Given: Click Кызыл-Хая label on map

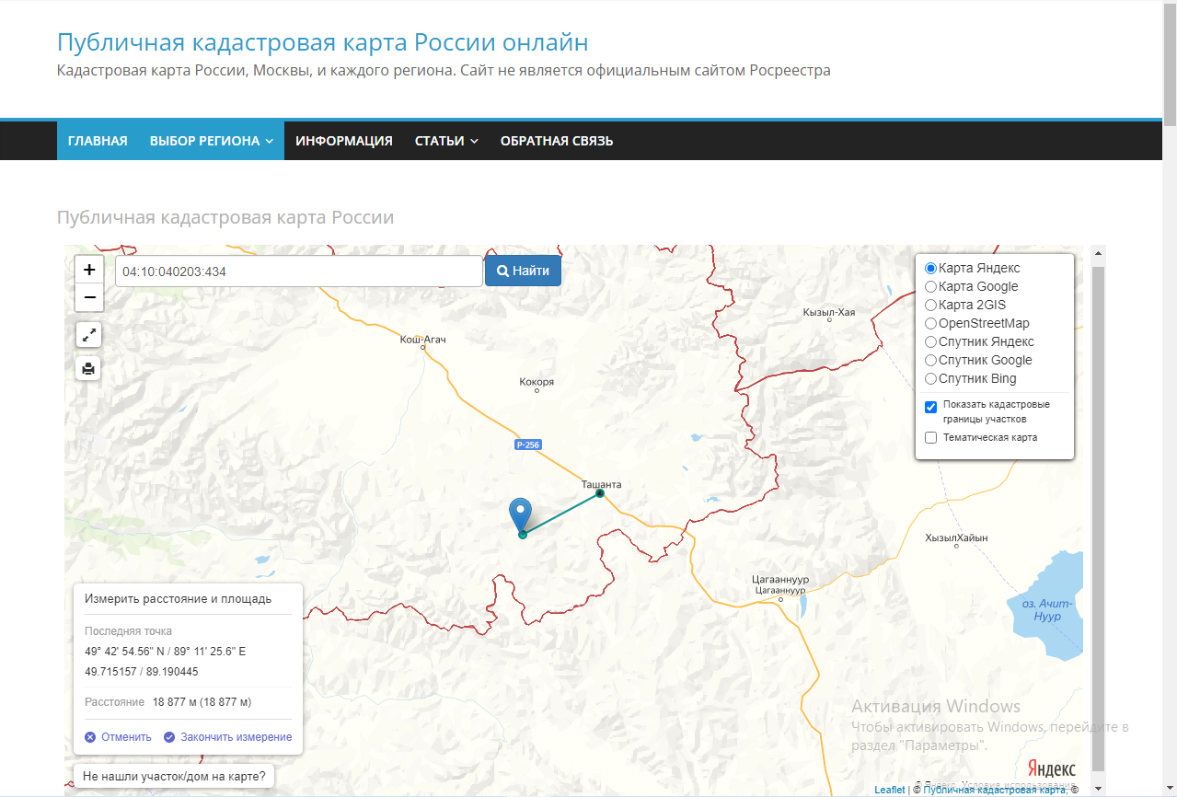Looking at the screenshot, I should [829, 312].
